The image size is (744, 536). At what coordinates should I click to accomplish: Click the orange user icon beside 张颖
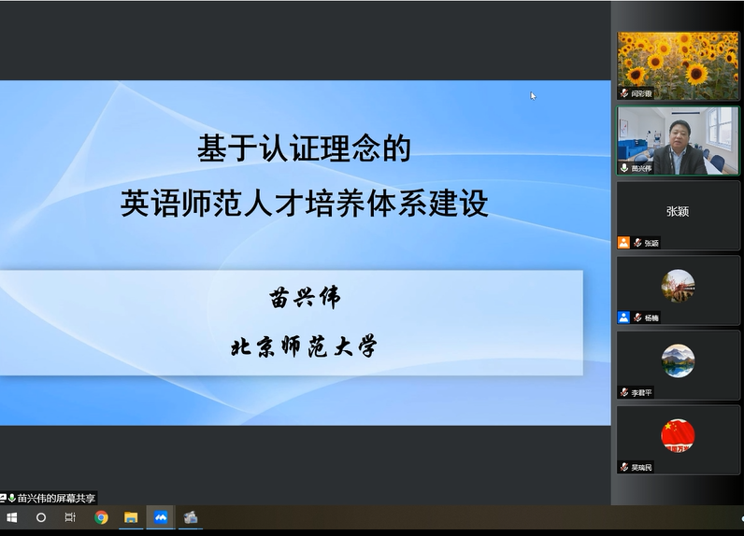click(x=623, y=243)
